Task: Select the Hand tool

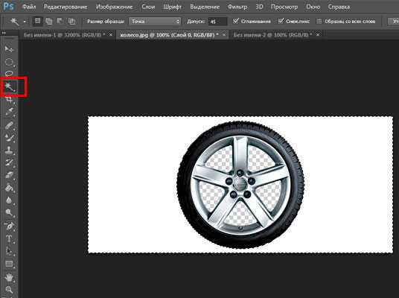Action: tap(9, 277)
